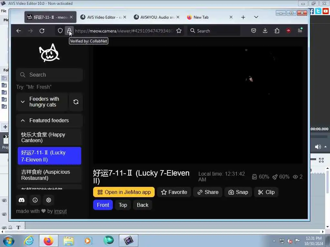Click the meow.camera URL address bar
The height and width of the screenshot is (247, 330).
[x=124, y=31]
